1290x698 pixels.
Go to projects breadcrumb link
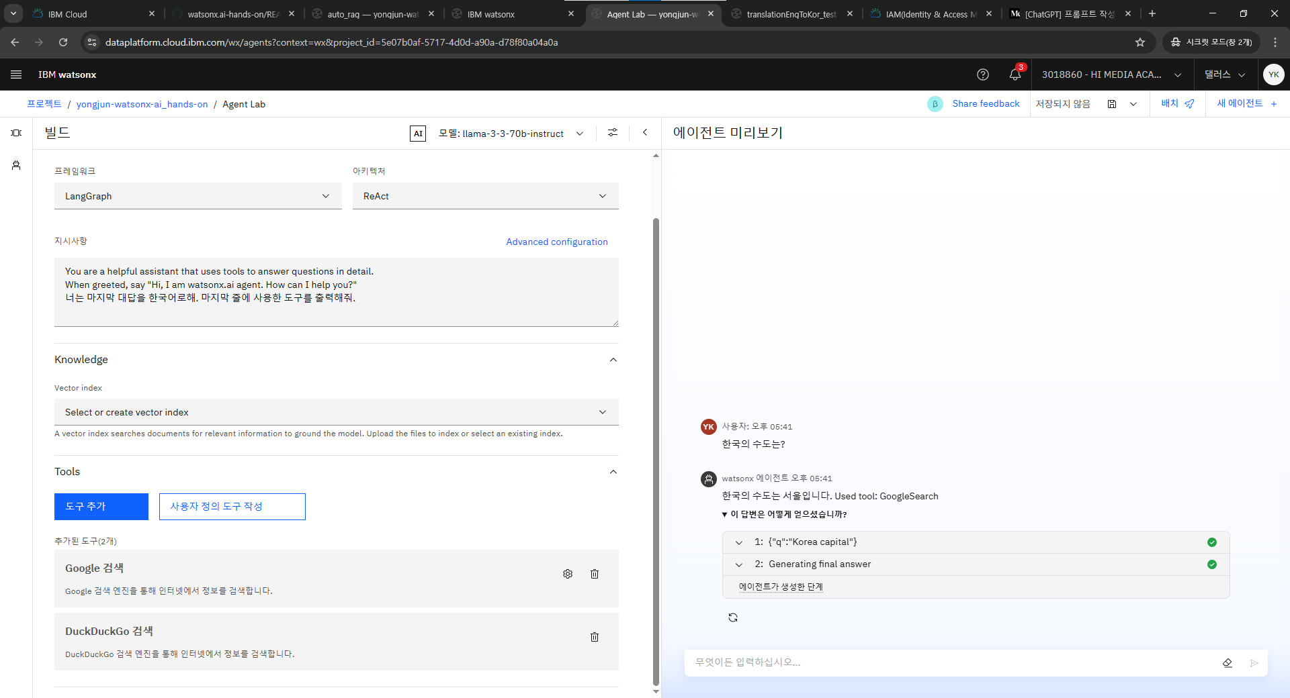click(x=44, y=104)
